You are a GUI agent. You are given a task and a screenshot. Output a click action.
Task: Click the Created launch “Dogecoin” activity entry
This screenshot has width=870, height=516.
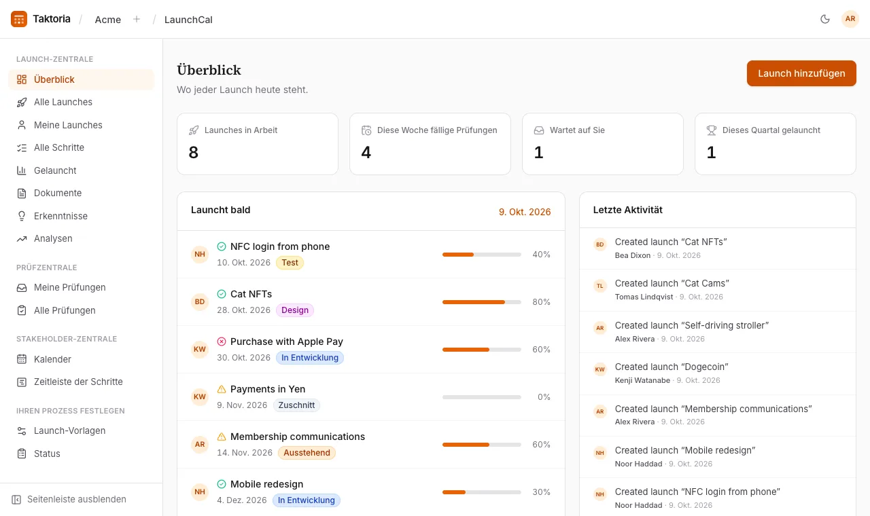pyautogui.click(x=717, y=373)
